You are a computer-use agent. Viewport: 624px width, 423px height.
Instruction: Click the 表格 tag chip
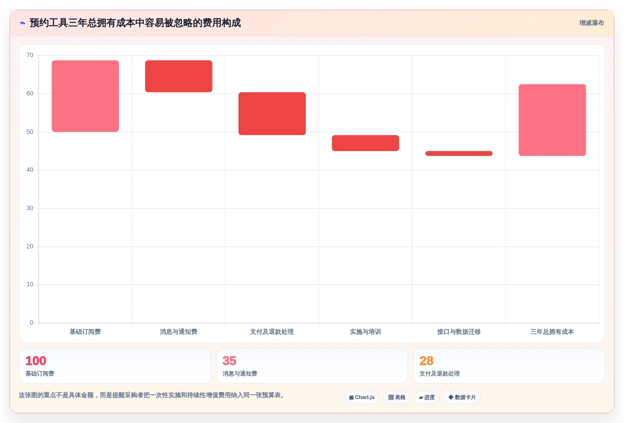397,397
